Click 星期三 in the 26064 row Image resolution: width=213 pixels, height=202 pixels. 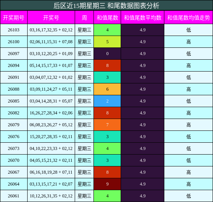point(84,184)
